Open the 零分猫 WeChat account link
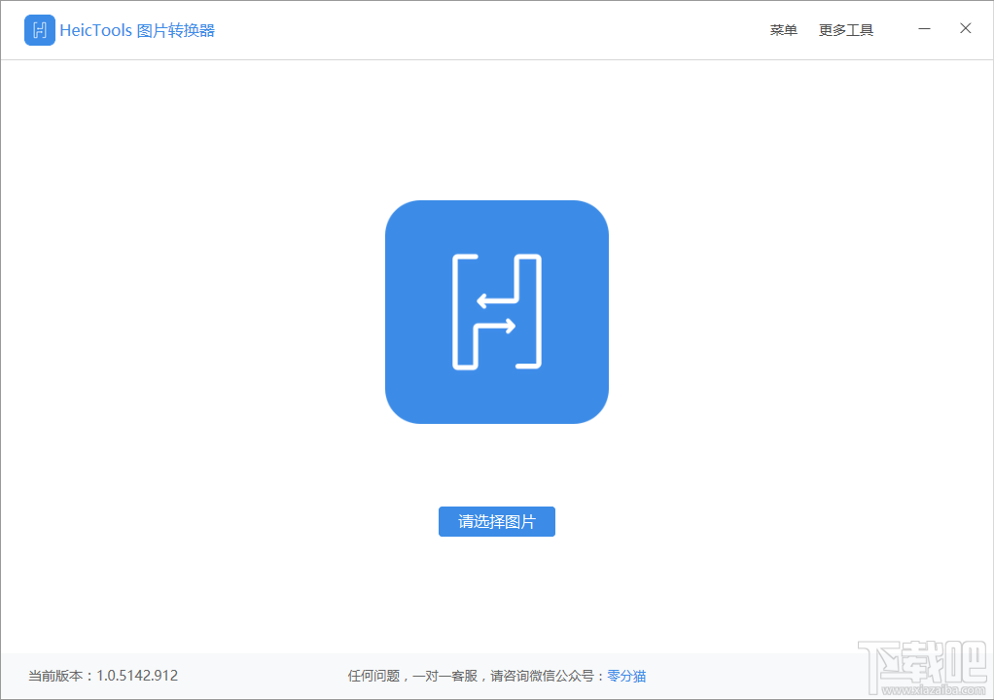 click(x=626, y=676)
